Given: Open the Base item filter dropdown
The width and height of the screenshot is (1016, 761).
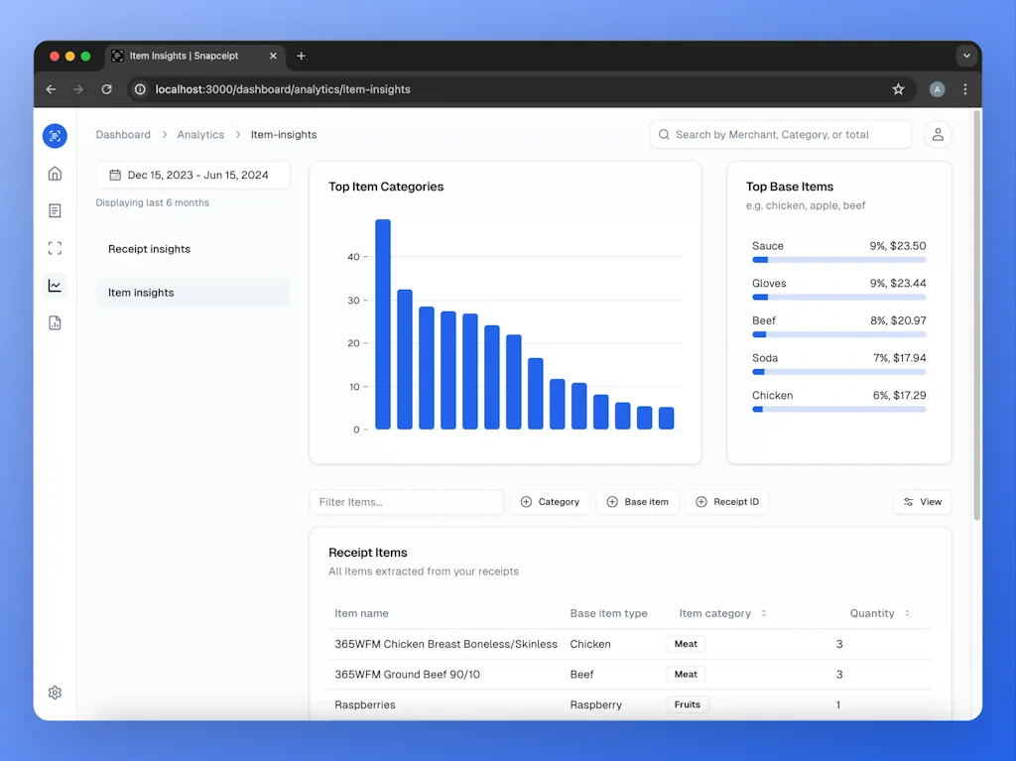Looking at the screenshot, I should pyautogui.click(x=637, y=502).
